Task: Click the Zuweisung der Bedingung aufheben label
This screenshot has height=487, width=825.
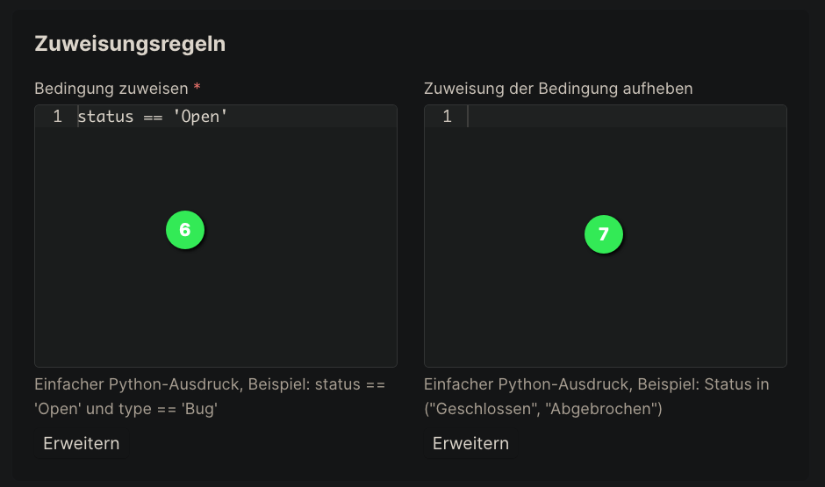Action: pyautogui.click(x=558, y=89)
